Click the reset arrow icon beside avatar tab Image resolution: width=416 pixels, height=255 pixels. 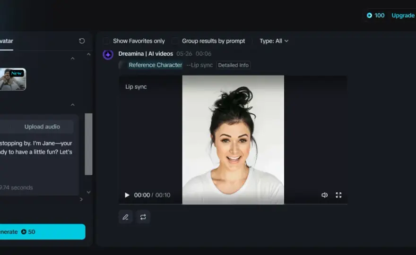pos(82,41)
